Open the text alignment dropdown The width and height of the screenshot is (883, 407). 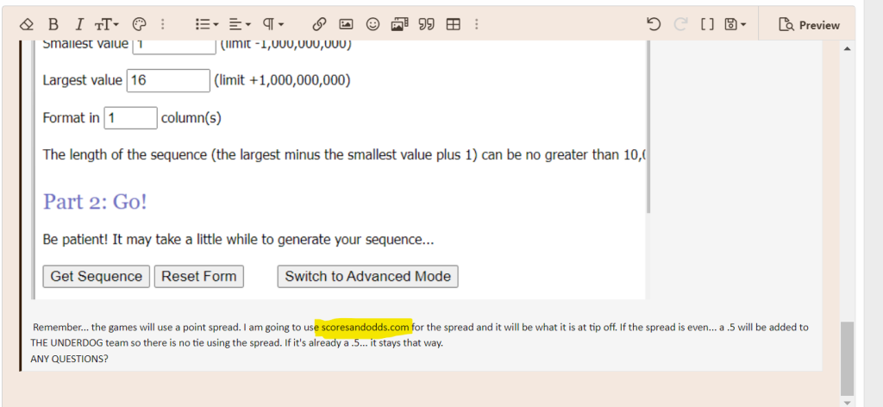click(242, 24)
